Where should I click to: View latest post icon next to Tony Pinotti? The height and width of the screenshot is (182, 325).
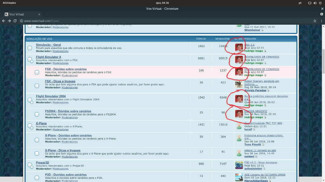click(263, 144)
